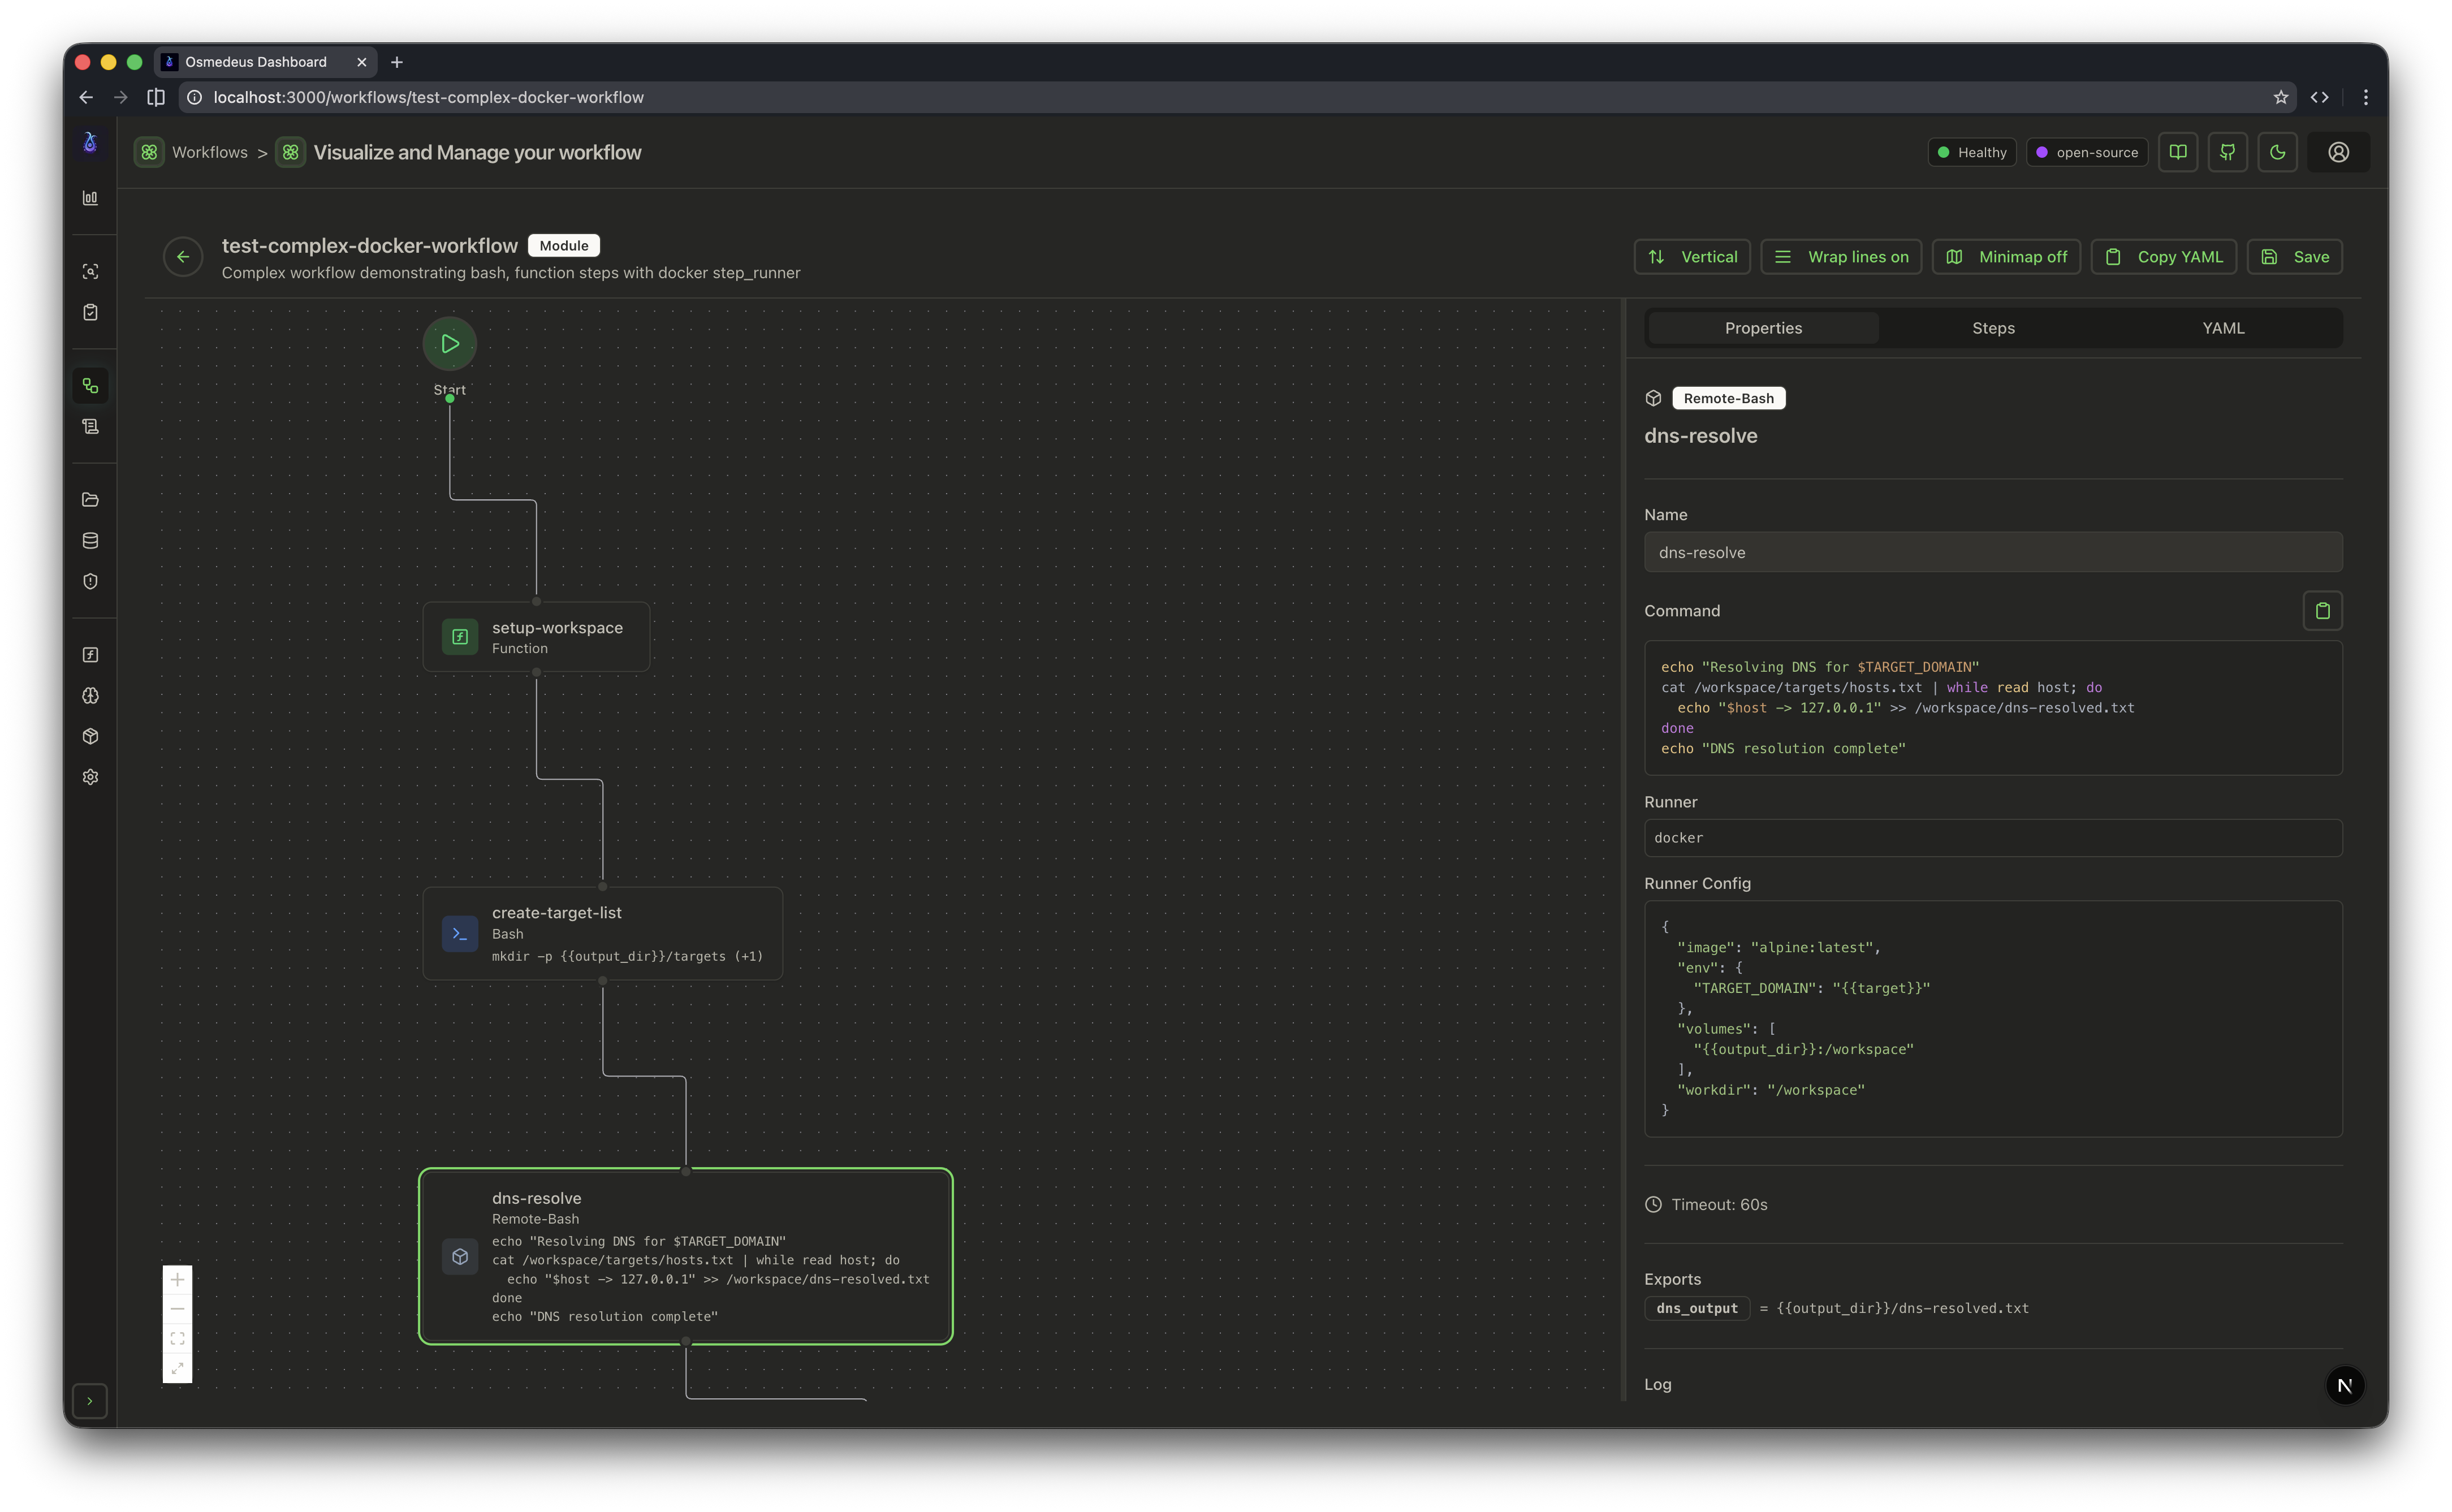Switch sort to Vertical layout
The height and width of the screenshot is (1512, 2452).
(x=1691, y=256)
